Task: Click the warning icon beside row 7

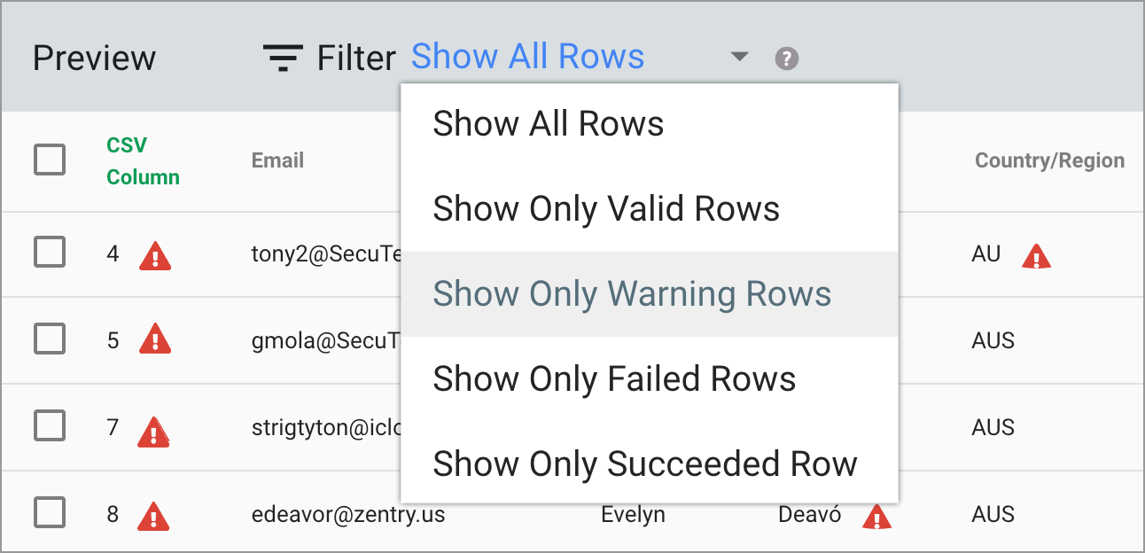Action: pyautogui.click(x=154, y=429)
